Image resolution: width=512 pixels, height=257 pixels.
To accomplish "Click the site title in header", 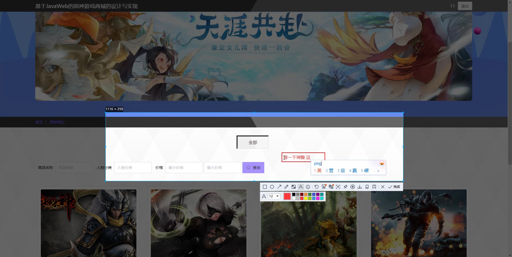I will pyautogui.click(x=86, y=6).
